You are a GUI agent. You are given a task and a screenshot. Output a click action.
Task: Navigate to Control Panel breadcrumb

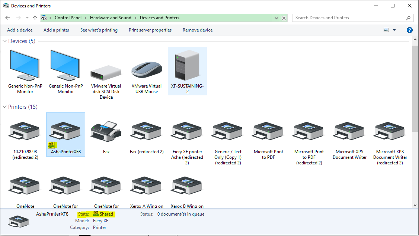(68, 18)
